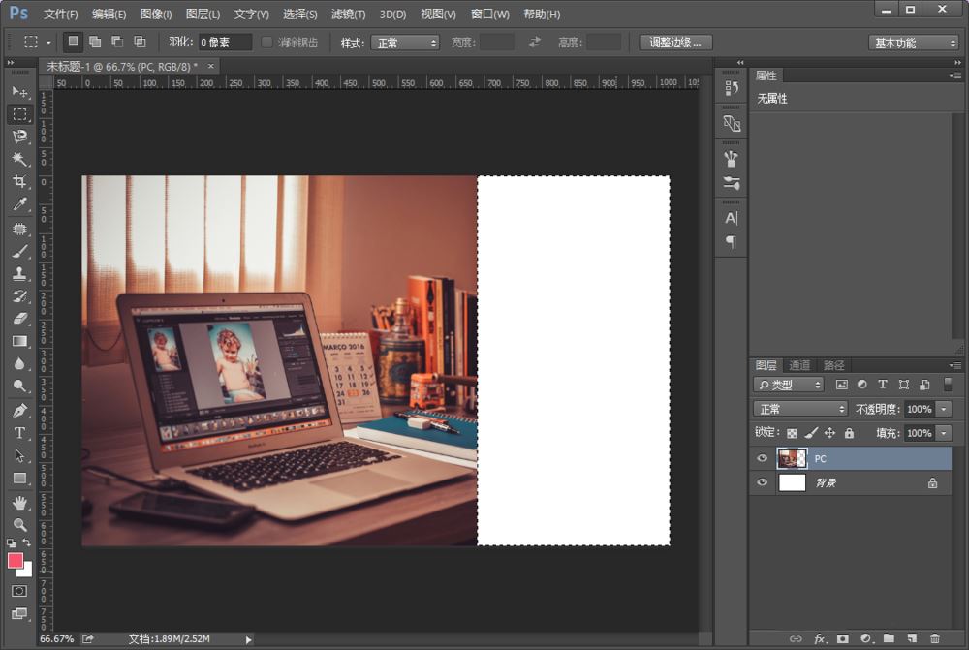
Task: Select the Dodge tool
Action: (x=19, y=386)
